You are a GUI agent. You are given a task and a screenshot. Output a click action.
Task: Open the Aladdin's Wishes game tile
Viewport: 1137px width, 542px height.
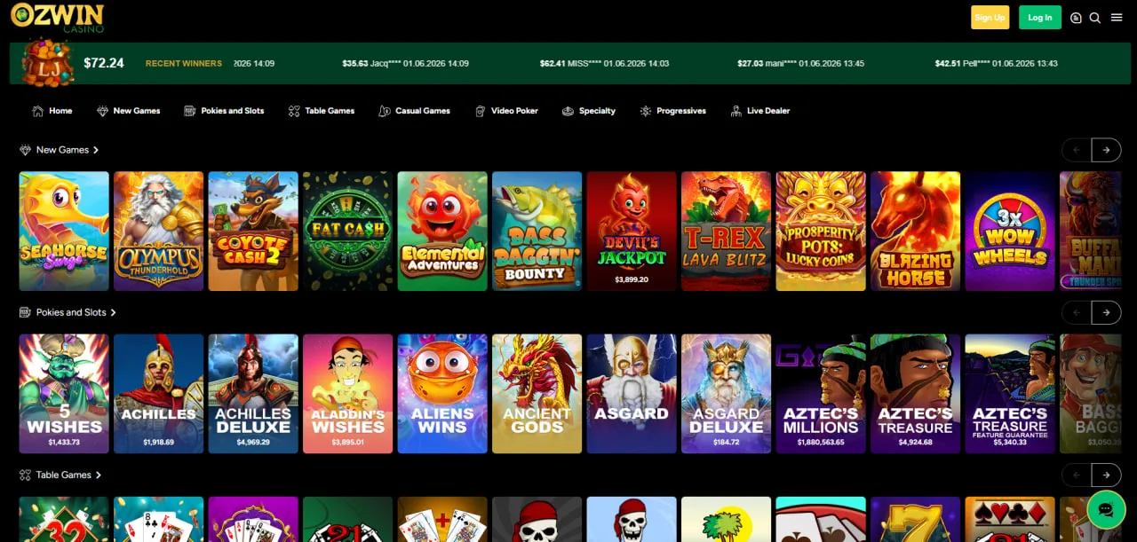(347, 393)
